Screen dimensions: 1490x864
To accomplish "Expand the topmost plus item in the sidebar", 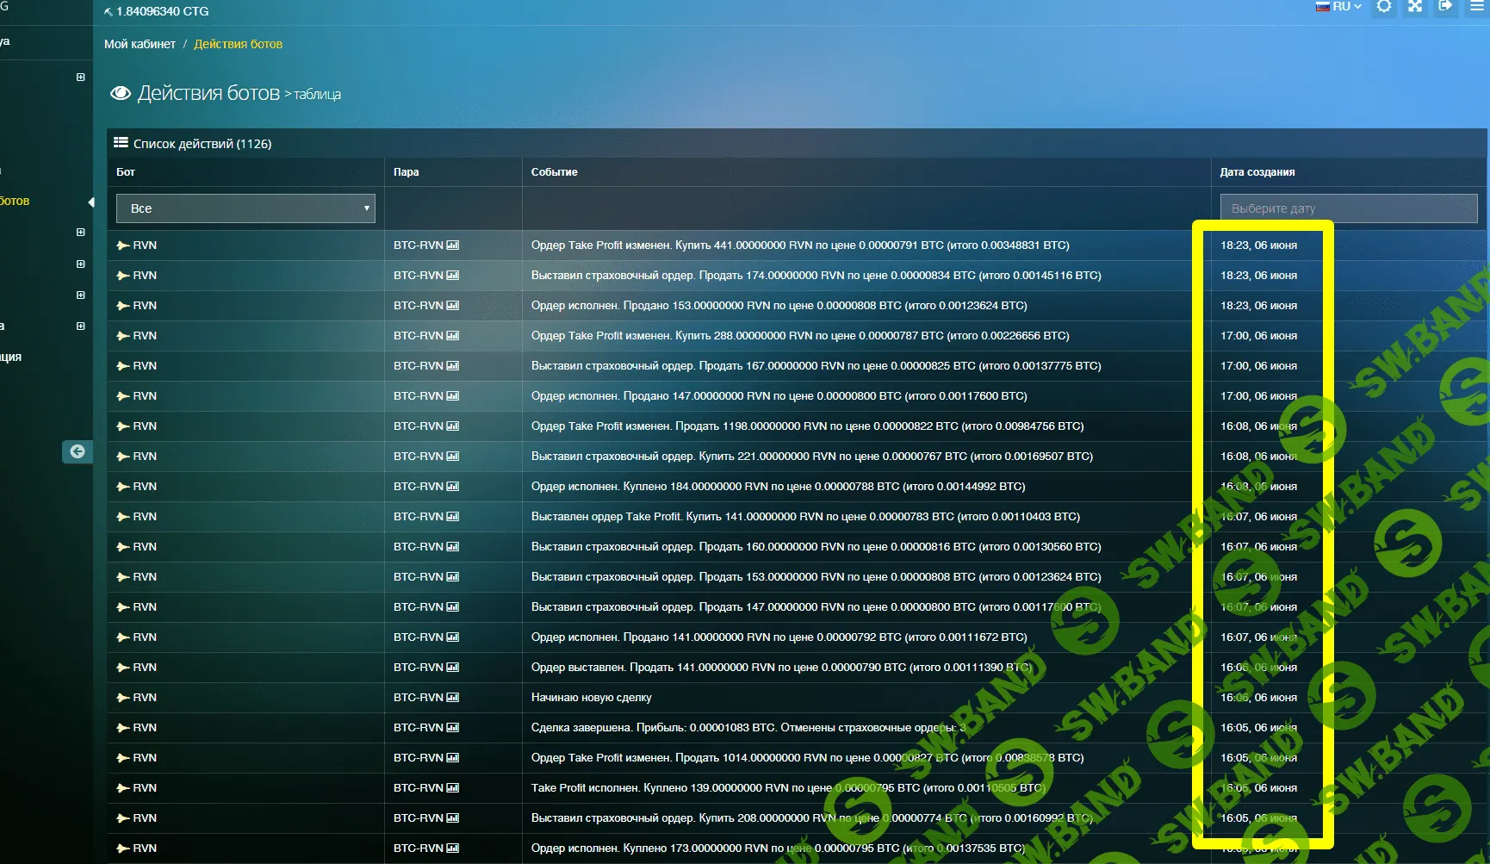I will 80,78.
